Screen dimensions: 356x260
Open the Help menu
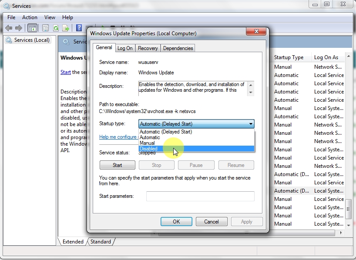click(67, 17)
